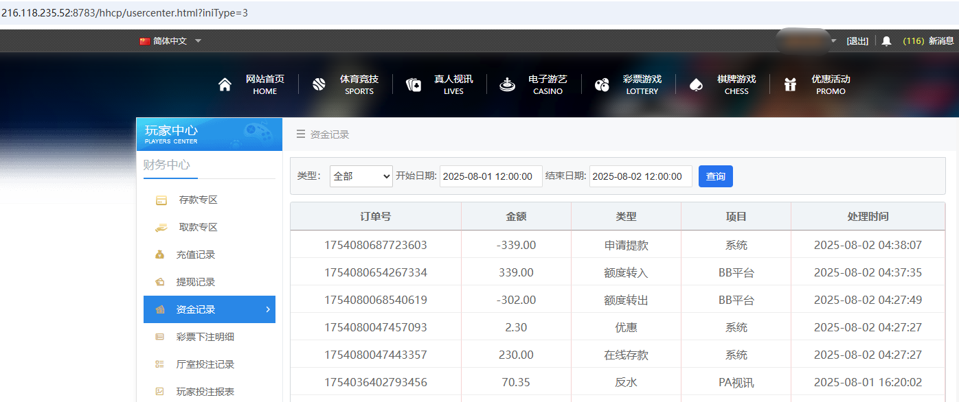Click the notification bell icon

click(886, 40)
